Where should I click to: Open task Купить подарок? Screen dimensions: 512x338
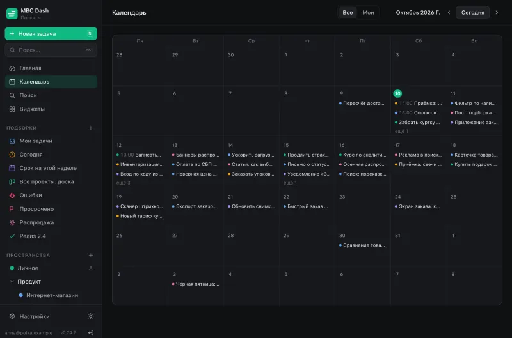474,164
